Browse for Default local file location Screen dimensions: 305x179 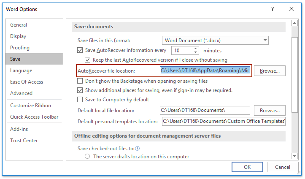[x=270, y=111]
